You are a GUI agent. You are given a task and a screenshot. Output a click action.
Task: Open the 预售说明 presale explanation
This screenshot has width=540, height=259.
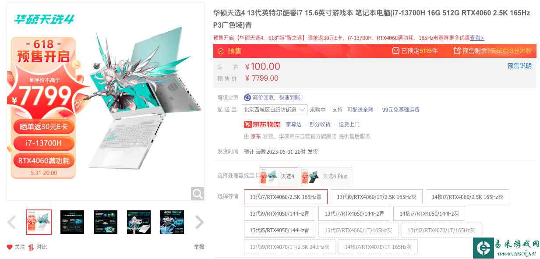[519, 66]
